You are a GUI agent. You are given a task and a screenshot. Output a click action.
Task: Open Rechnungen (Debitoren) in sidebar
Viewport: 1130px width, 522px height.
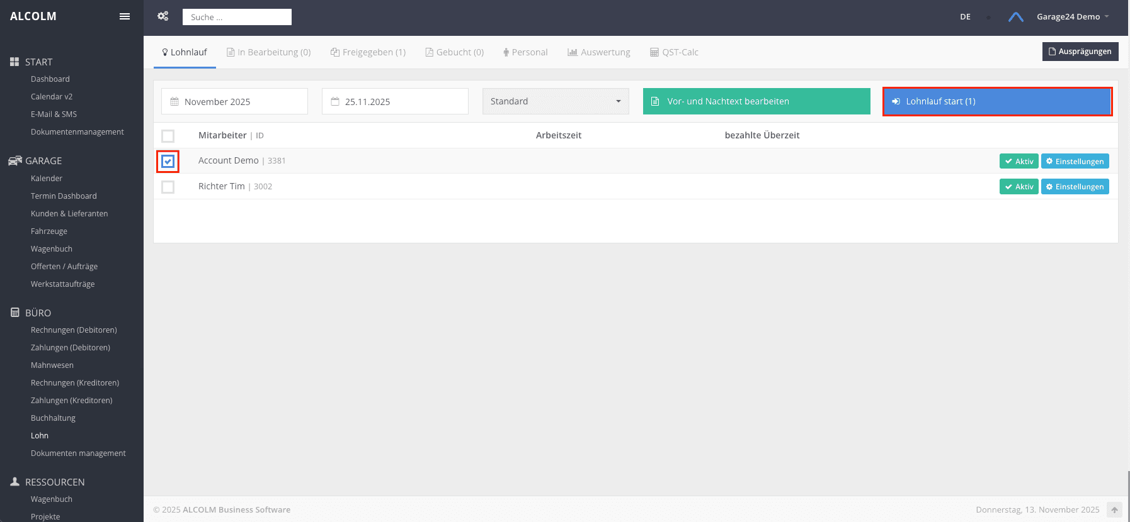pos(74,330)
